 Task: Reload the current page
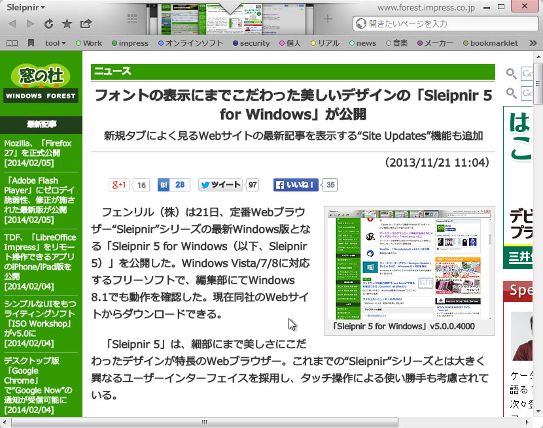[x=48, y=23]
